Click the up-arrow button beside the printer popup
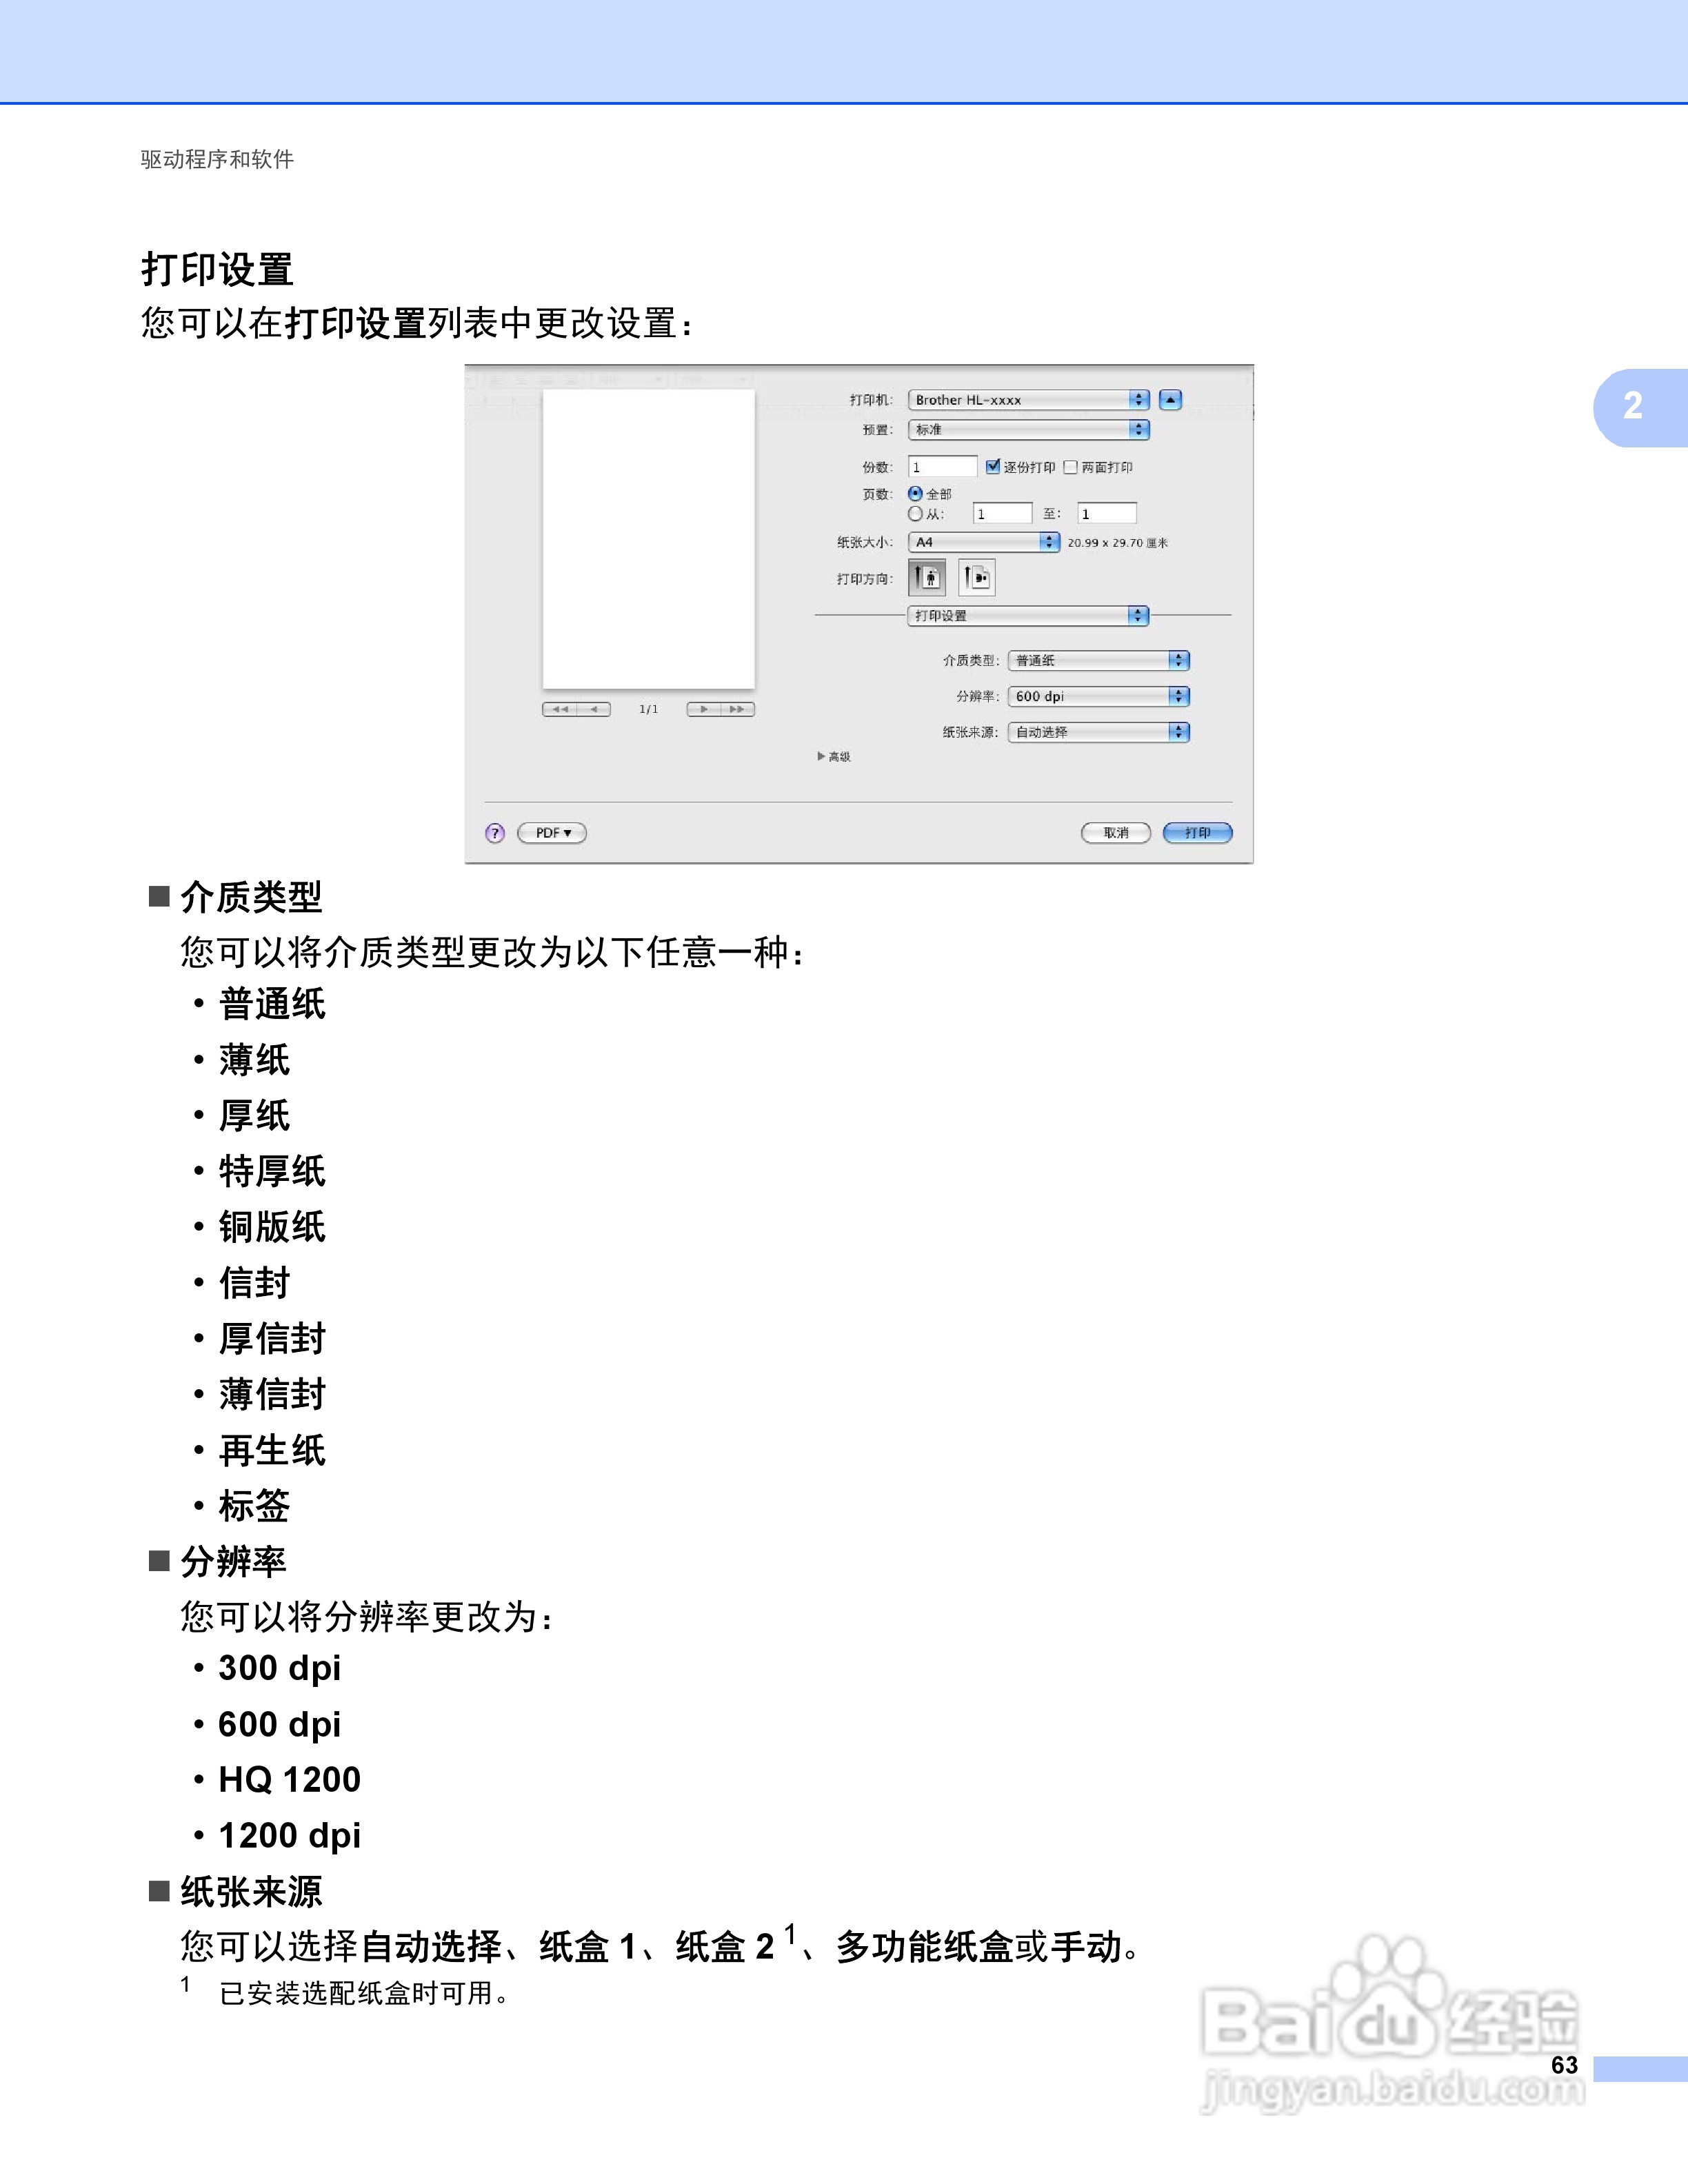 [1171, 400]
